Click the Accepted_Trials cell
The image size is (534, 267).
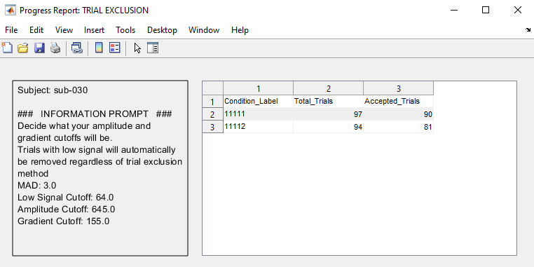[x=399, y=102]
